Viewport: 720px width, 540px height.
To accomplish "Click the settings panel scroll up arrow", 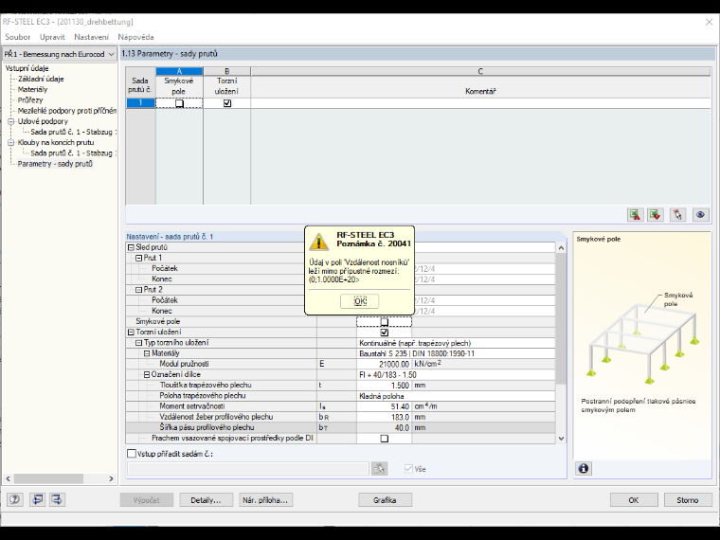I will pyautogui.click(x=561, y=248).
